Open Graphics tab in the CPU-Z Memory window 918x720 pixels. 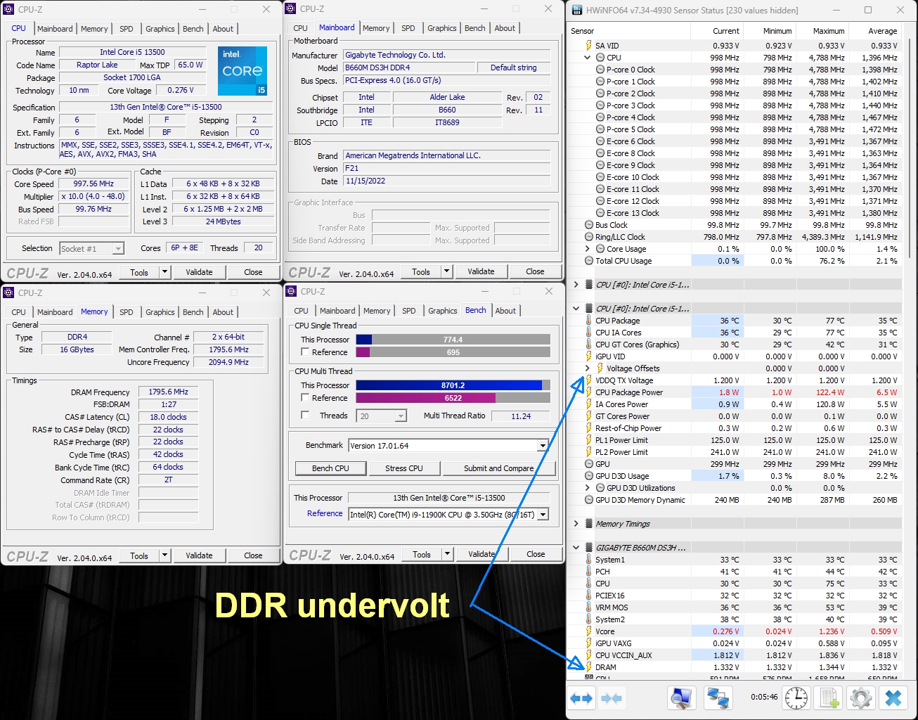[160, 312]
